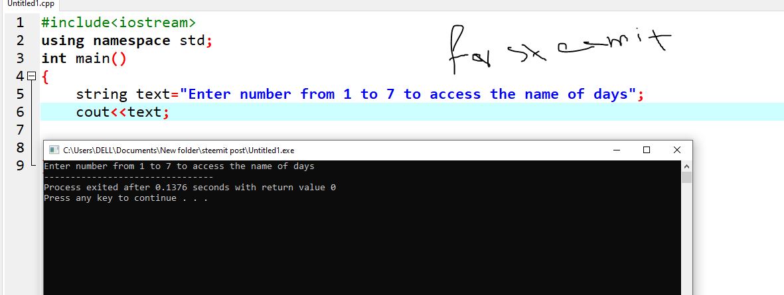784x295 pixels.
Task: Maximize the Untitled1.exe console window
Action: coord(646,150)
